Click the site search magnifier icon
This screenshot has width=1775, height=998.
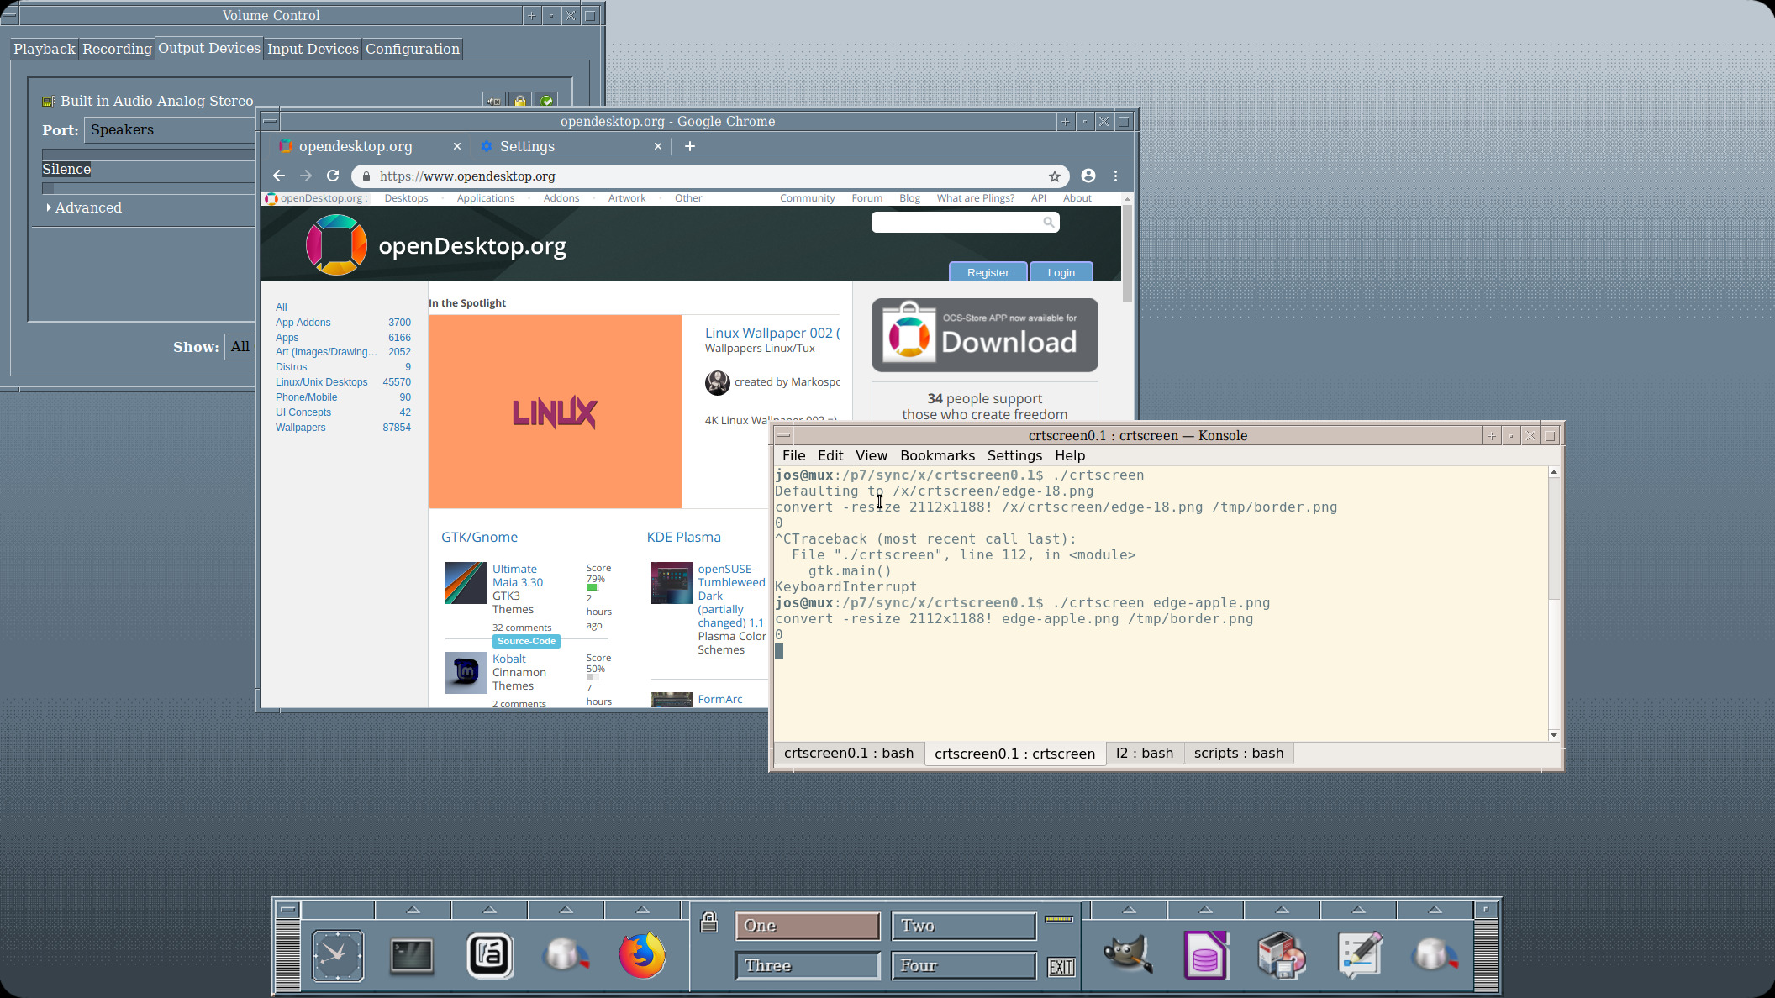(x=1049, y=222)
